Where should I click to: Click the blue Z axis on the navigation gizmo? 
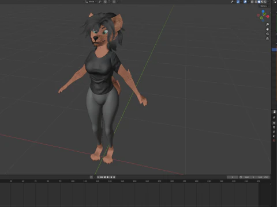coord(263,11)
